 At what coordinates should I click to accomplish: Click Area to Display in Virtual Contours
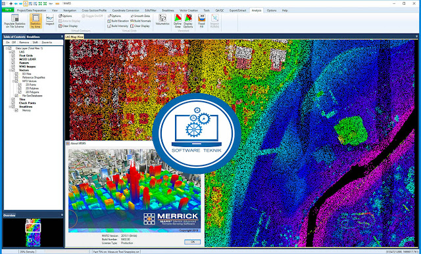coord(69,21)
